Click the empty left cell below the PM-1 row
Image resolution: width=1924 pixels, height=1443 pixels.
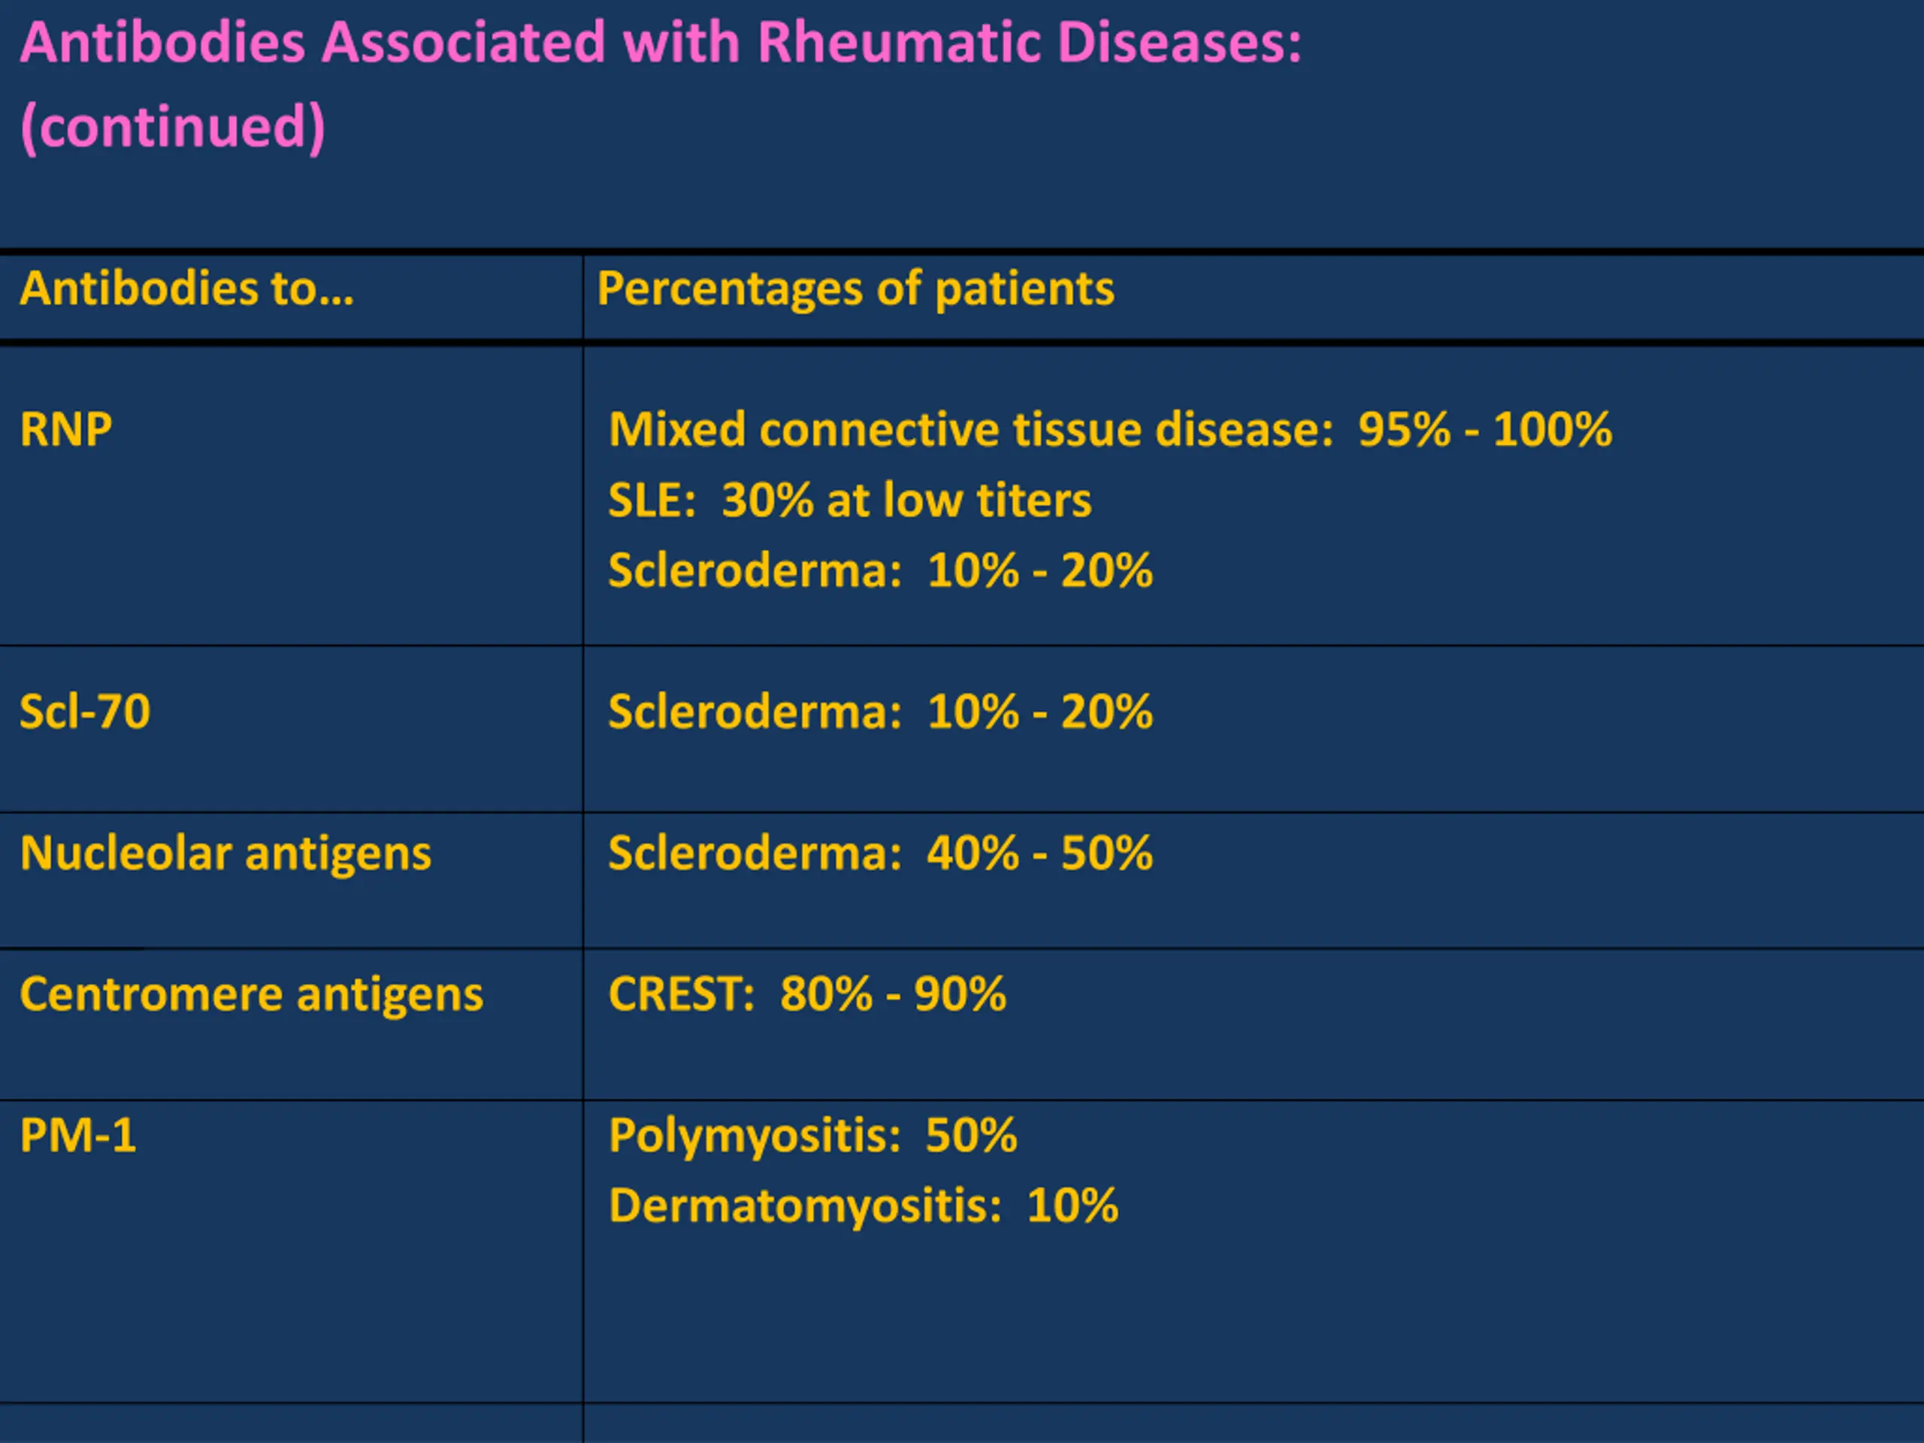click(x=291, y=1424)
